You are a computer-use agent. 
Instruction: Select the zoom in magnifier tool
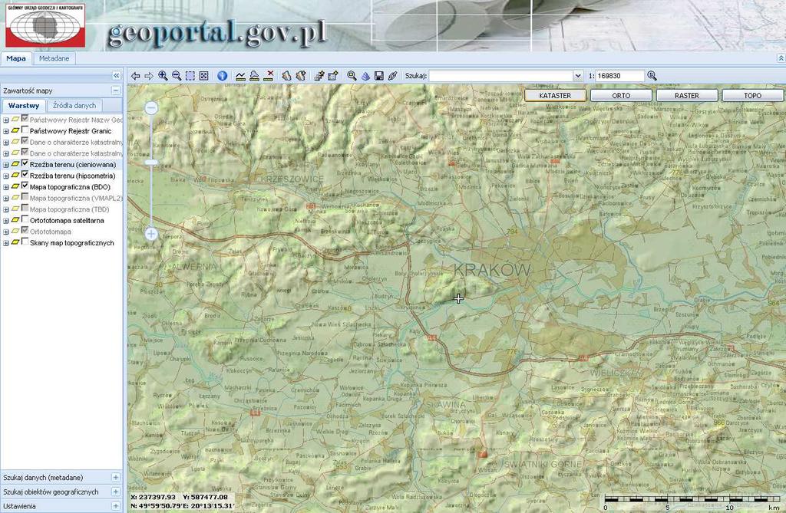coord(163,76)
